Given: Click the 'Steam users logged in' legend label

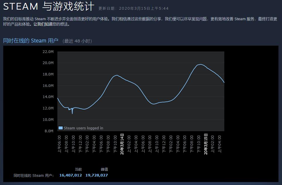Looking at the screenshot, I should 83,128.
